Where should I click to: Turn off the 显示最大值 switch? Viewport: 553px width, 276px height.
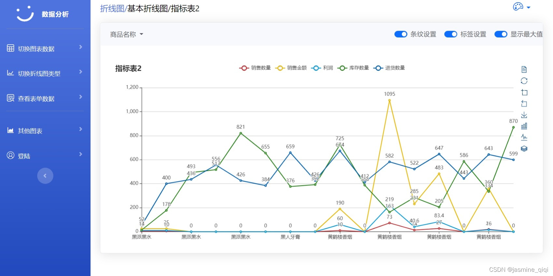click(501, 34)
